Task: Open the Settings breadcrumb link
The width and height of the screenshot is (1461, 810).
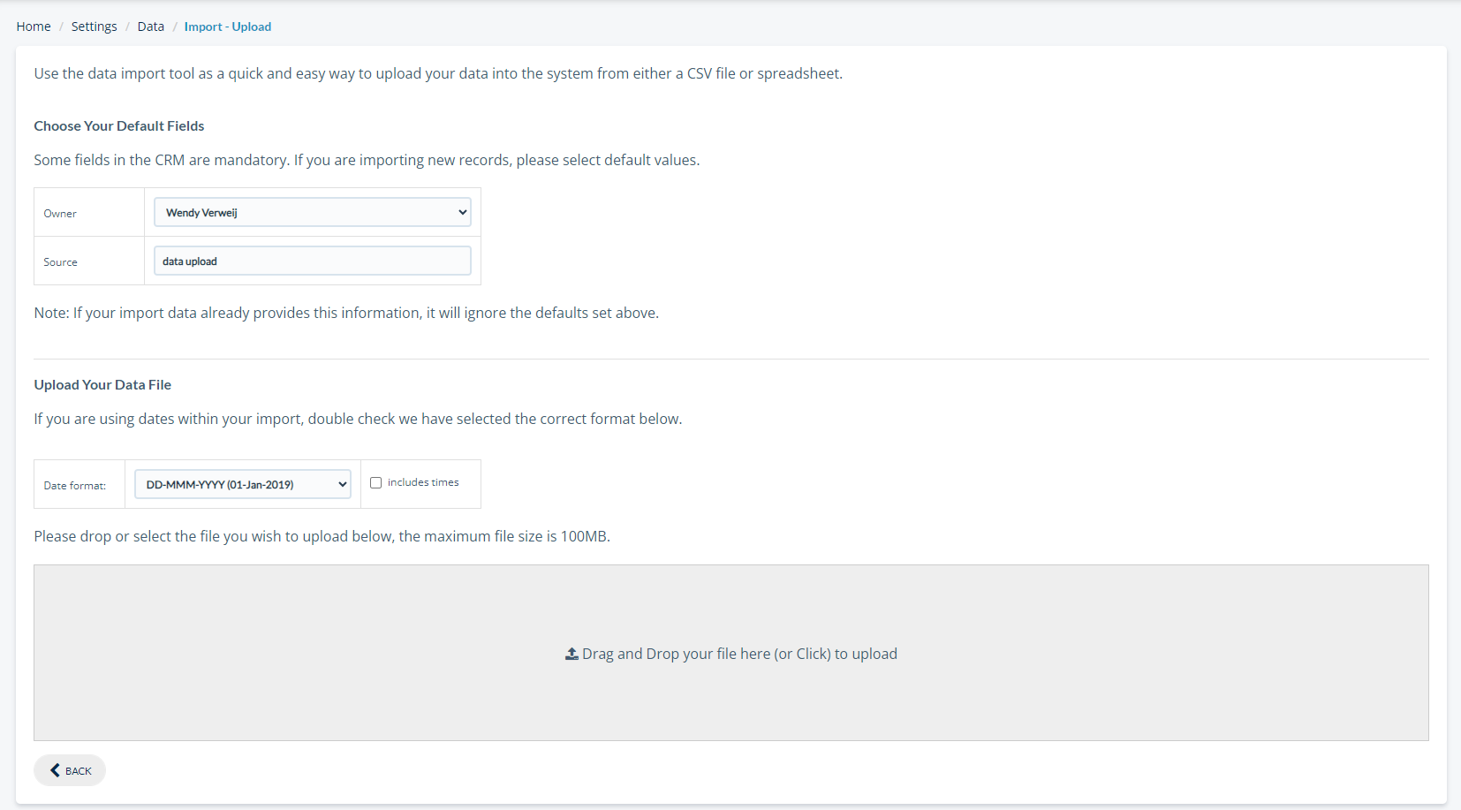Action: point(94,26)
